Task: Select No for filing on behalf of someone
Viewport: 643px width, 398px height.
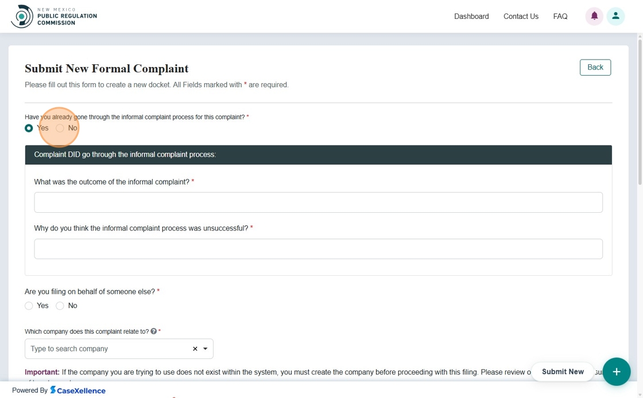Action: [x=60, y=306]
